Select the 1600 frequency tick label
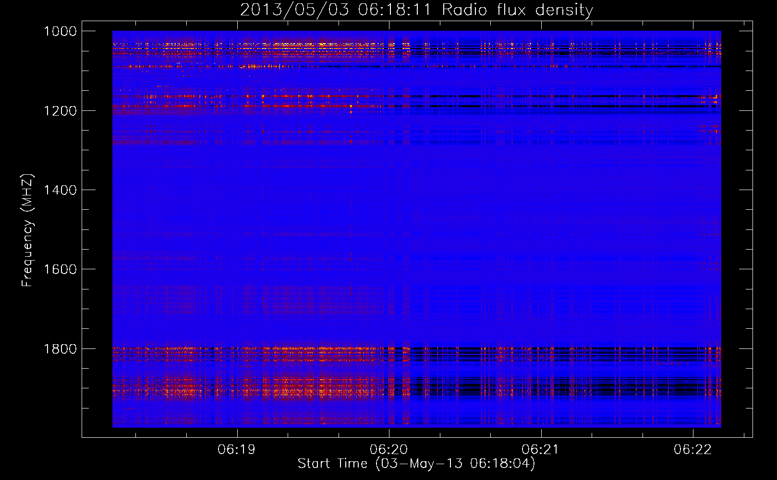 tap(60, 269)
